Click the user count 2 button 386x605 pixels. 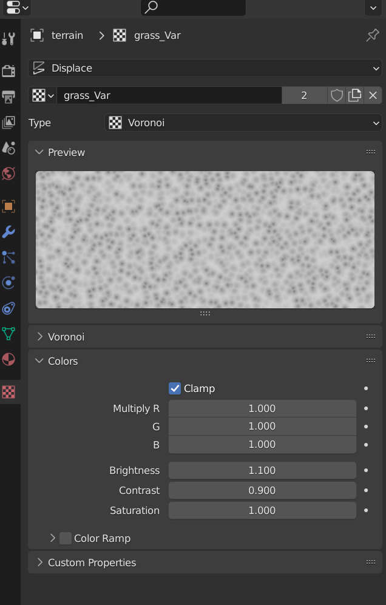pyautogui.click(x=304, y=95)
